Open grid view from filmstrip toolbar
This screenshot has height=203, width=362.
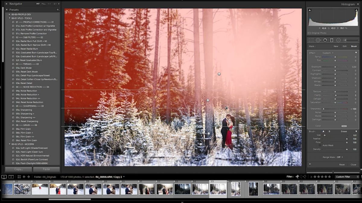(x=19, y=177)
